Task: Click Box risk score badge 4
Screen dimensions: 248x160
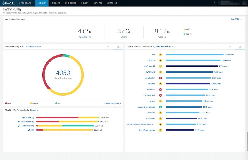Action: point(160,55)
